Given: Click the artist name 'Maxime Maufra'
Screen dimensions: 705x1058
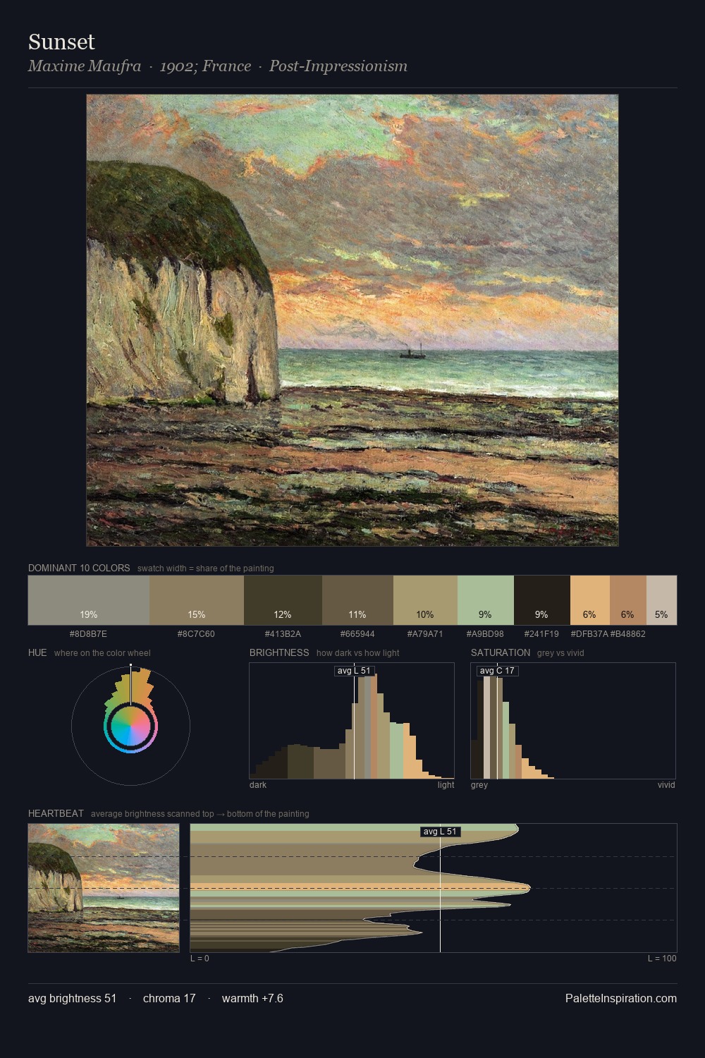Looking at the screenshot, I should click(85, 66).
